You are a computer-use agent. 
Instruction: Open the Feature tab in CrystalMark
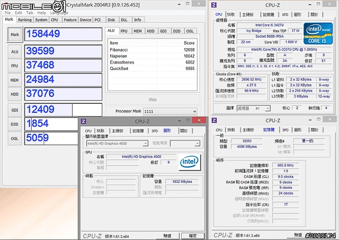70,20
